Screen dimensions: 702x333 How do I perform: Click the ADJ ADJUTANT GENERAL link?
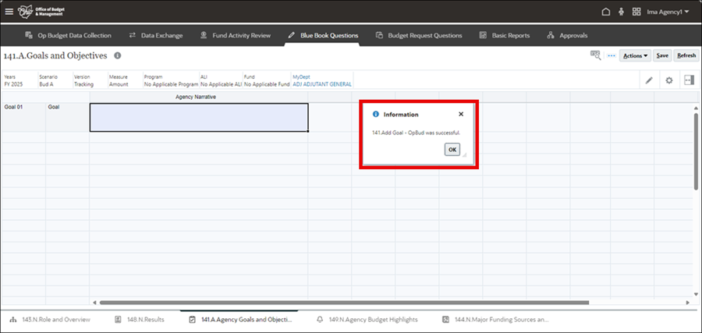click(x=321, y=84)
